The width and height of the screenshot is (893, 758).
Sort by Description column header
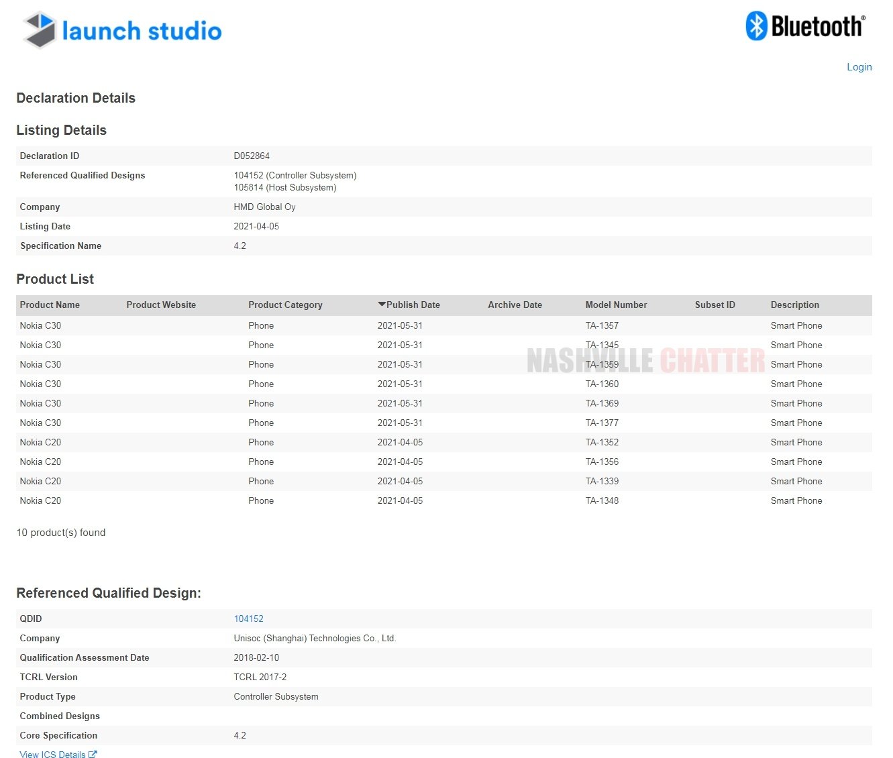794,305
